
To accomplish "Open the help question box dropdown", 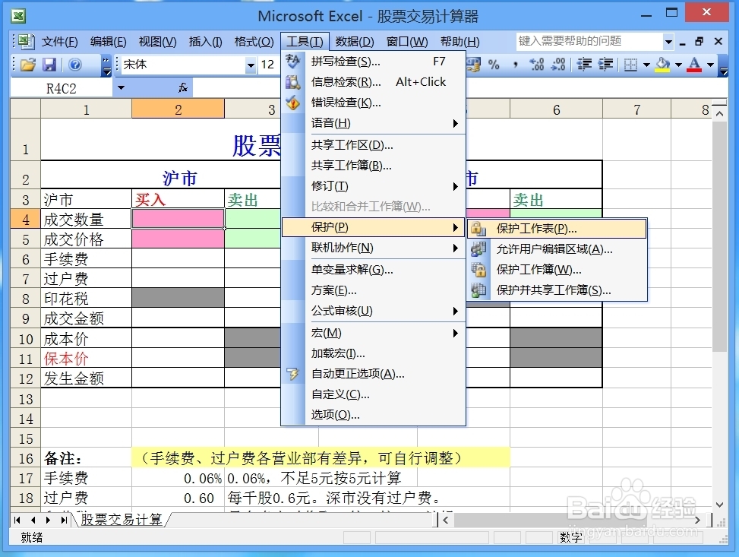I will point(668,42).
